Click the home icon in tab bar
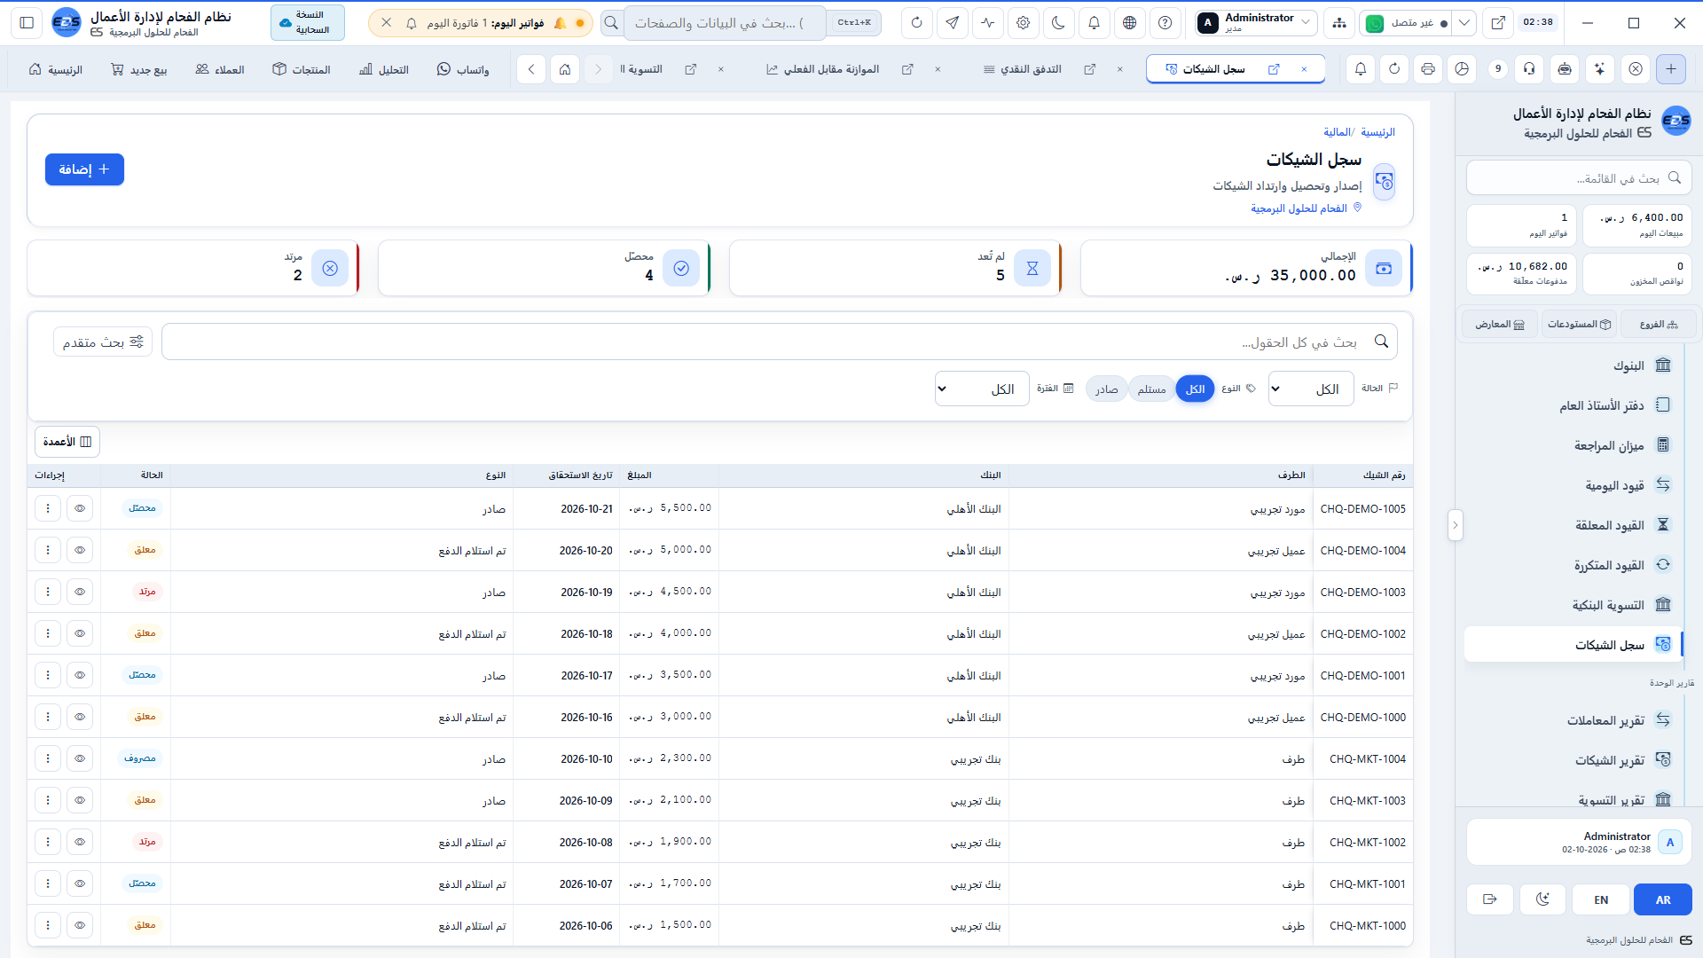Image resolution: width=1703 pixels, height=958 pixels. pyautogui.click(x=565, y=69)
